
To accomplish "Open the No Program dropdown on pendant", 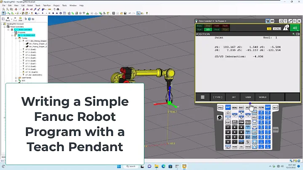I will [221, 21].
